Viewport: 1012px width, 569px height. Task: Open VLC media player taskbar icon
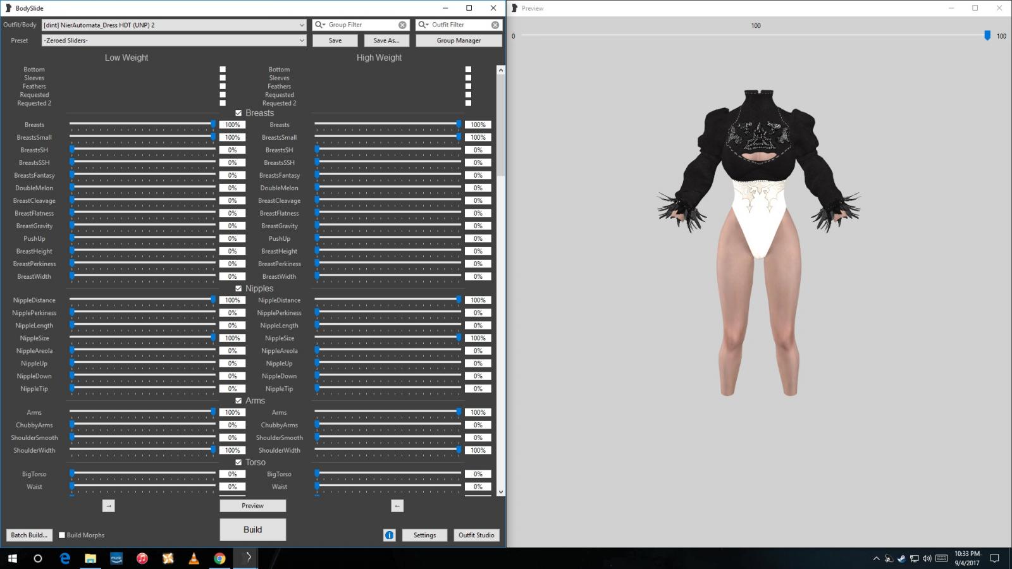tap(194, 558)
